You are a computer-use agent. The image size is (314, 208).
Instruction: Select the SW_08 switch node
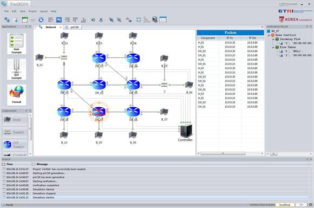pos(64,112)
